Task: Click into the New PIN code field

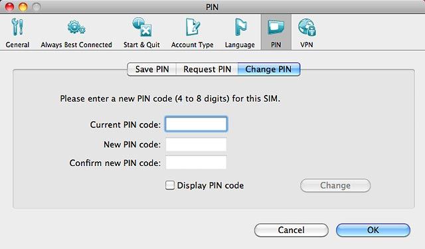Action: point(197,144)
